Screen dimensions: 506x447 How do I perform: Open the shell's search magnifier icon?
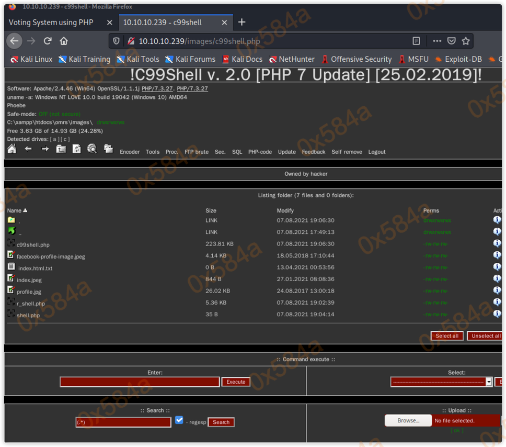click(x=92, y=149)
